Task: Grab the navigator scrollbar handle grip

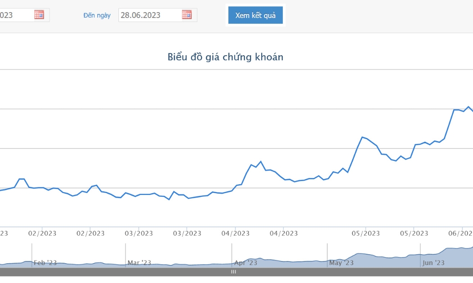Action: tap(233, 272)
